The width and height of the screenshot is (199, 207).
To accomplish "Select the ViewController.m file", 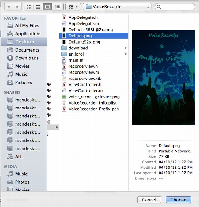I will click(x=94, y=91).
